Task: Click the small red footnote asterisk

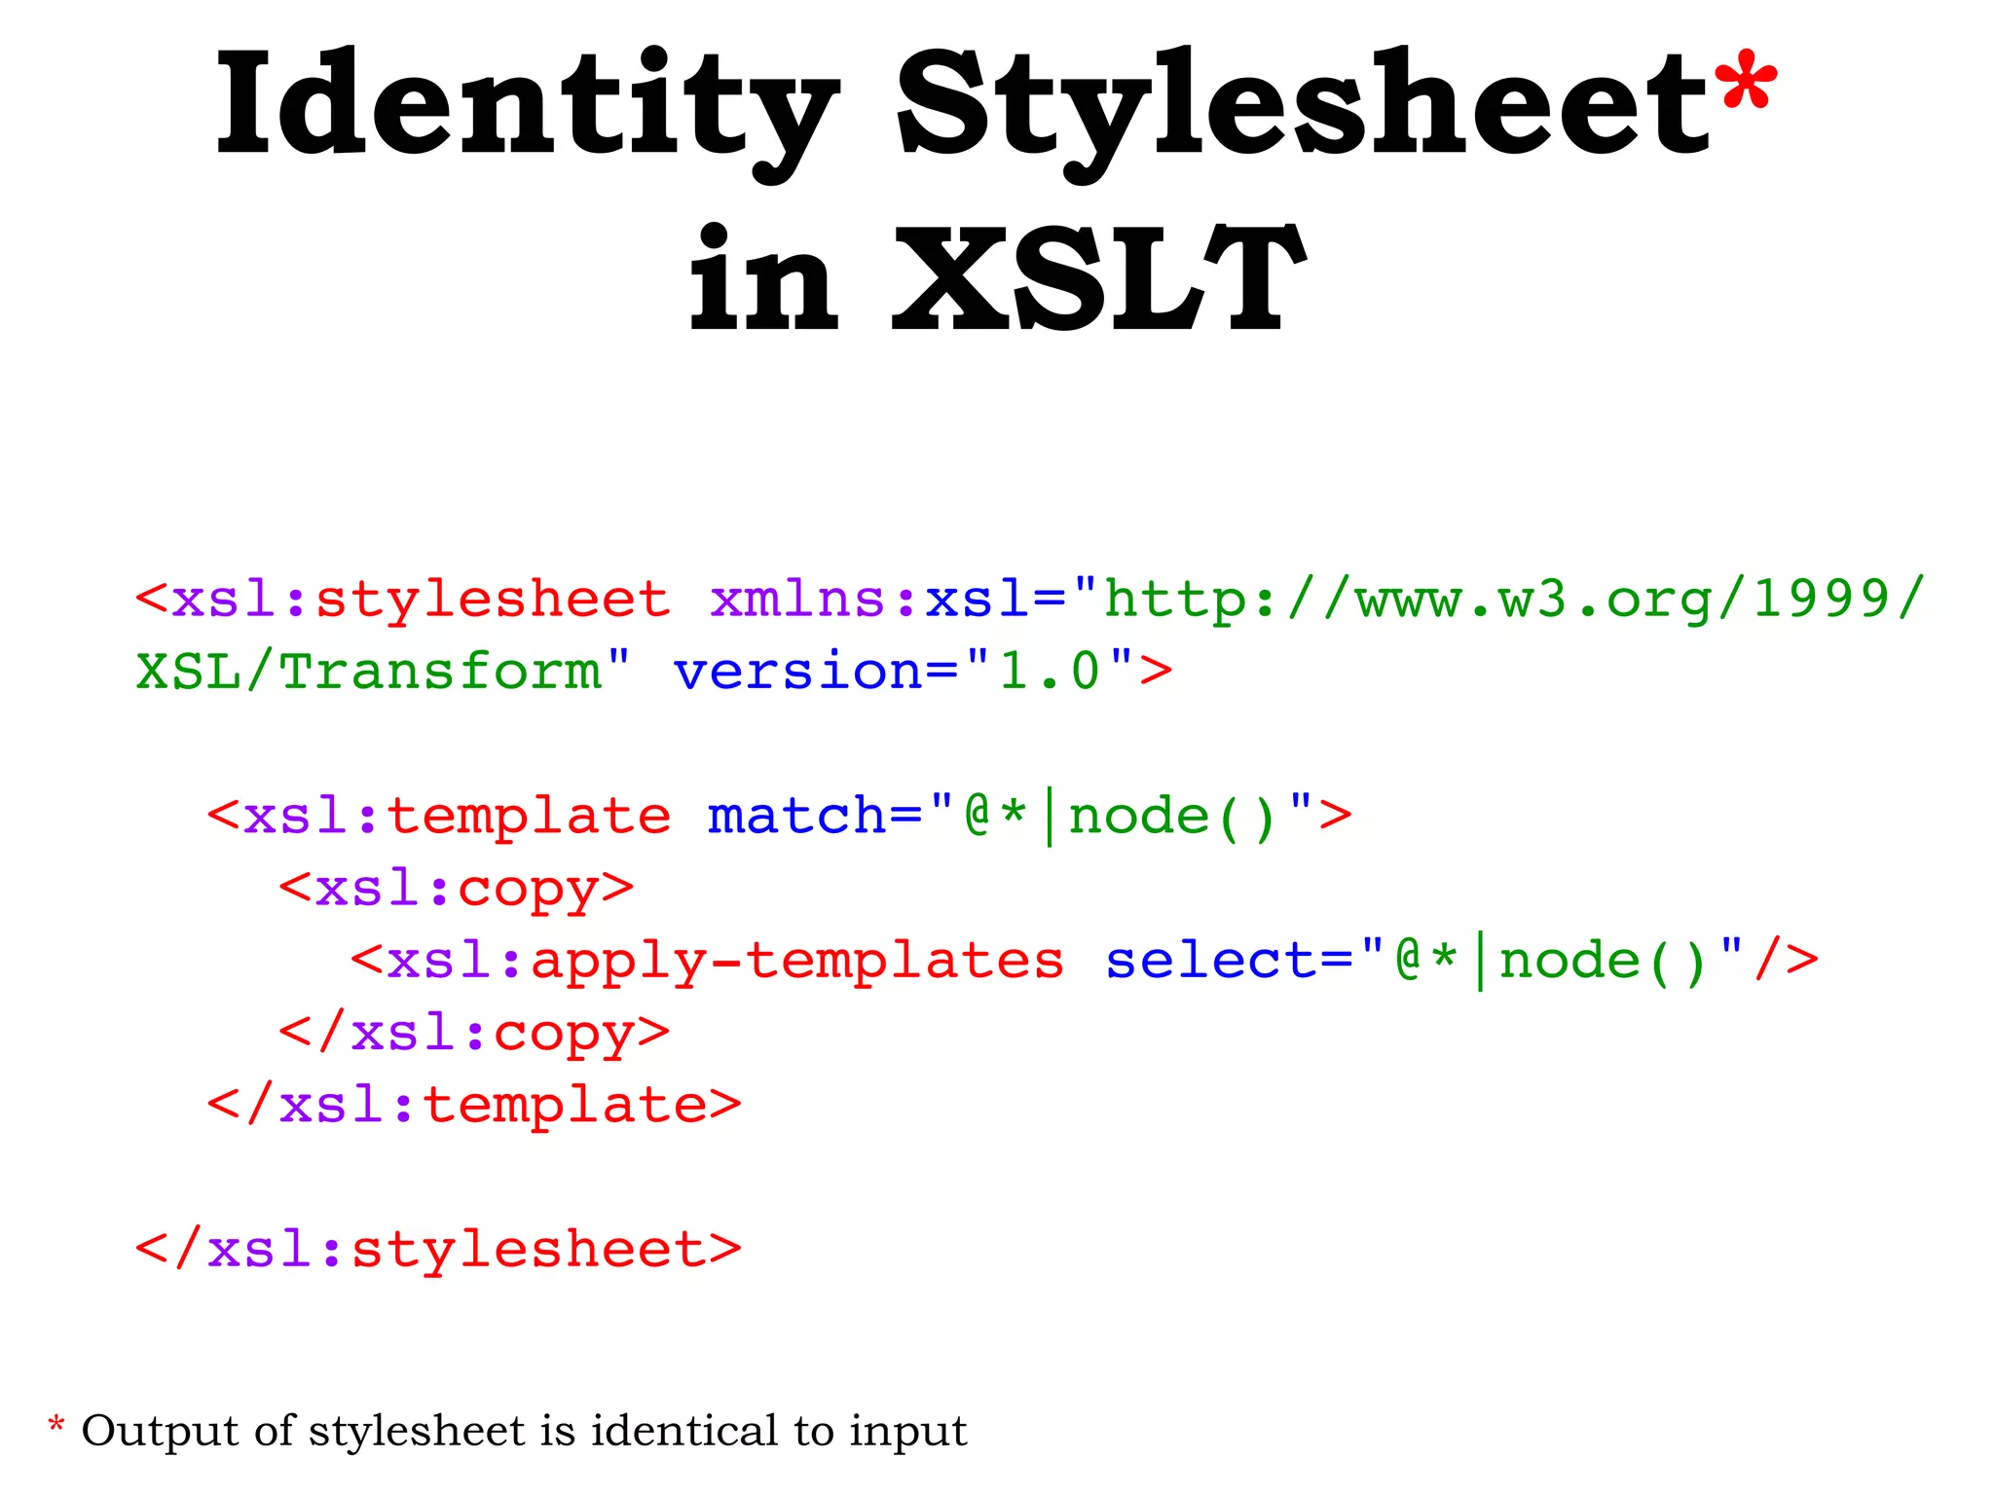Action: [x=56, y=1426]
